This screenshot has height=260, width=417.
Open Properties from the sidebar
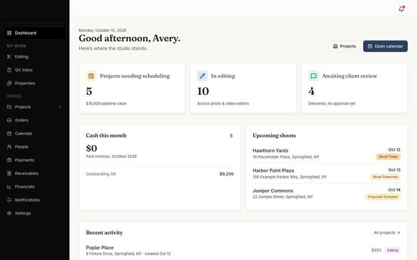[35, 83]
